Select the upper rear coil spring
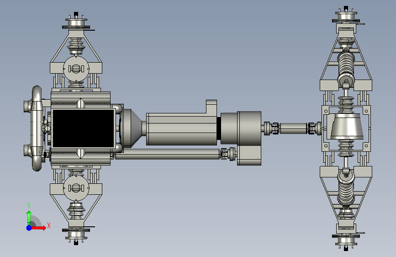 coord(346,64)
